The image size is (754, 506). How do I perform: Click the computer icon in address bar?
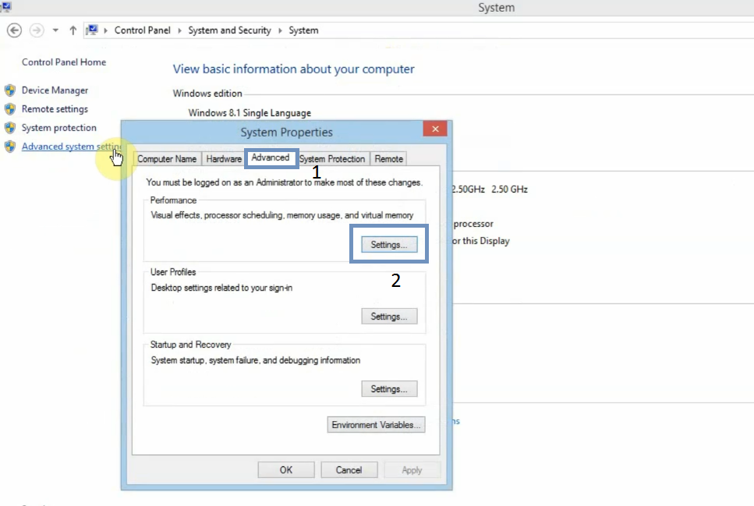click(92, 30)
